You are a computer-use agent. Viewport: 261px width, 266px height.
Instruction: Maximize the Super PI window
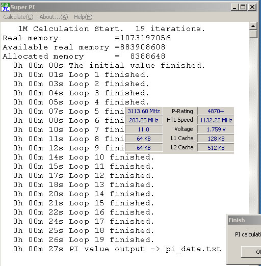tap(243, 7)
